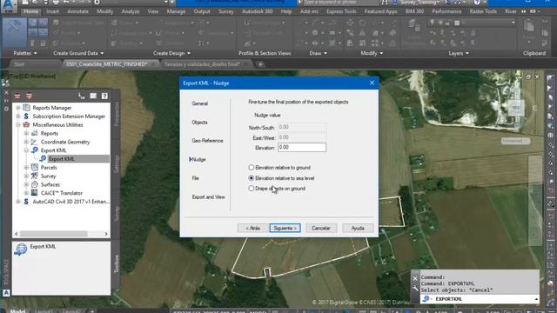Select AutoCAD Civil 3D 2017 v1 Enhan... item

pos(71,202)
